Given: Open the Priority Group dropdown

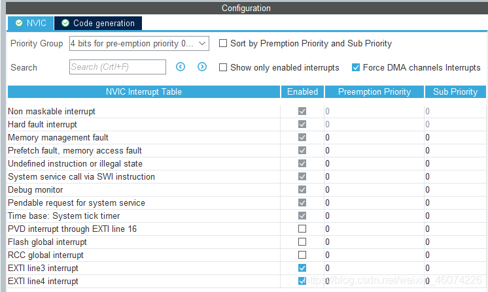Looking at the screenshot, I should pos(139,44).
